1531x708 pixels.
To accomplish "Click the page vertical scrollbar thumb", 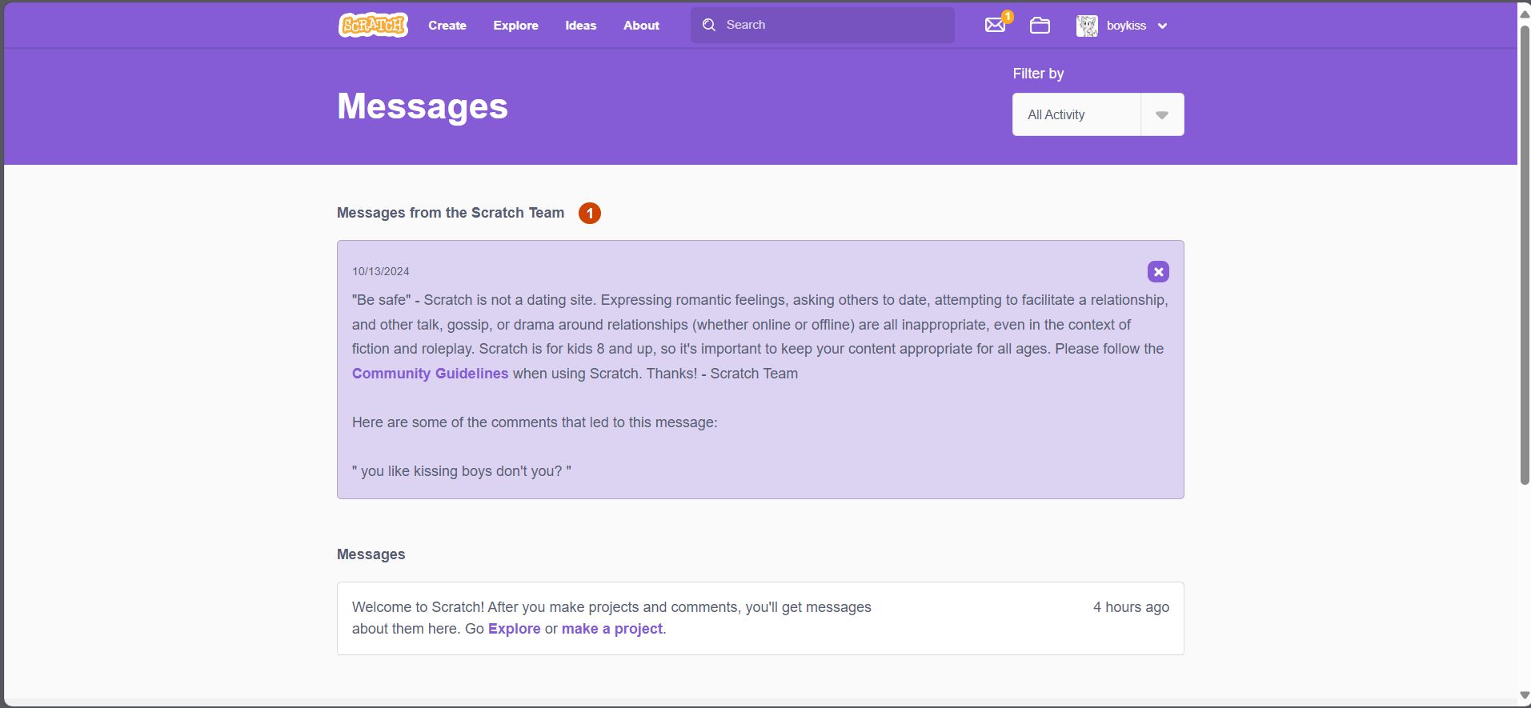I will coord(1525,254).
